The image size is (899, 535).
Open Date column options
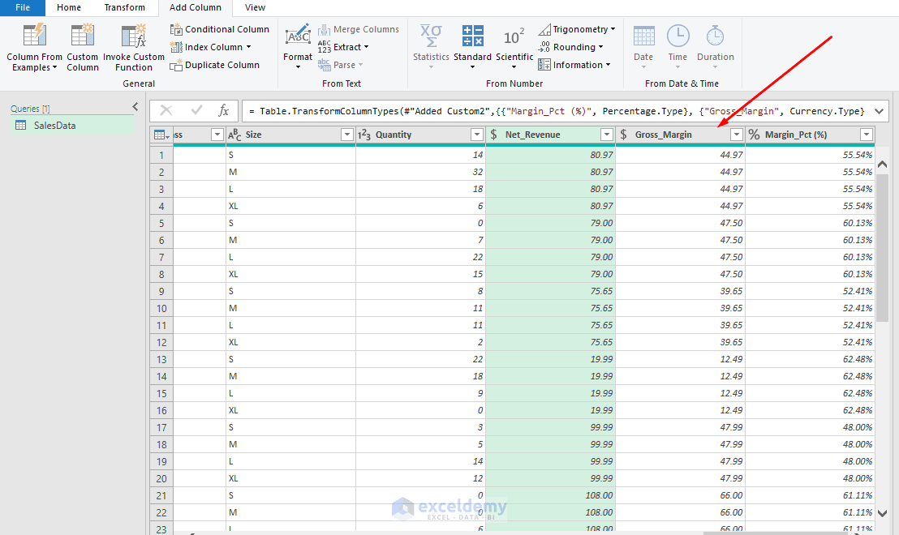click(643, 48)
